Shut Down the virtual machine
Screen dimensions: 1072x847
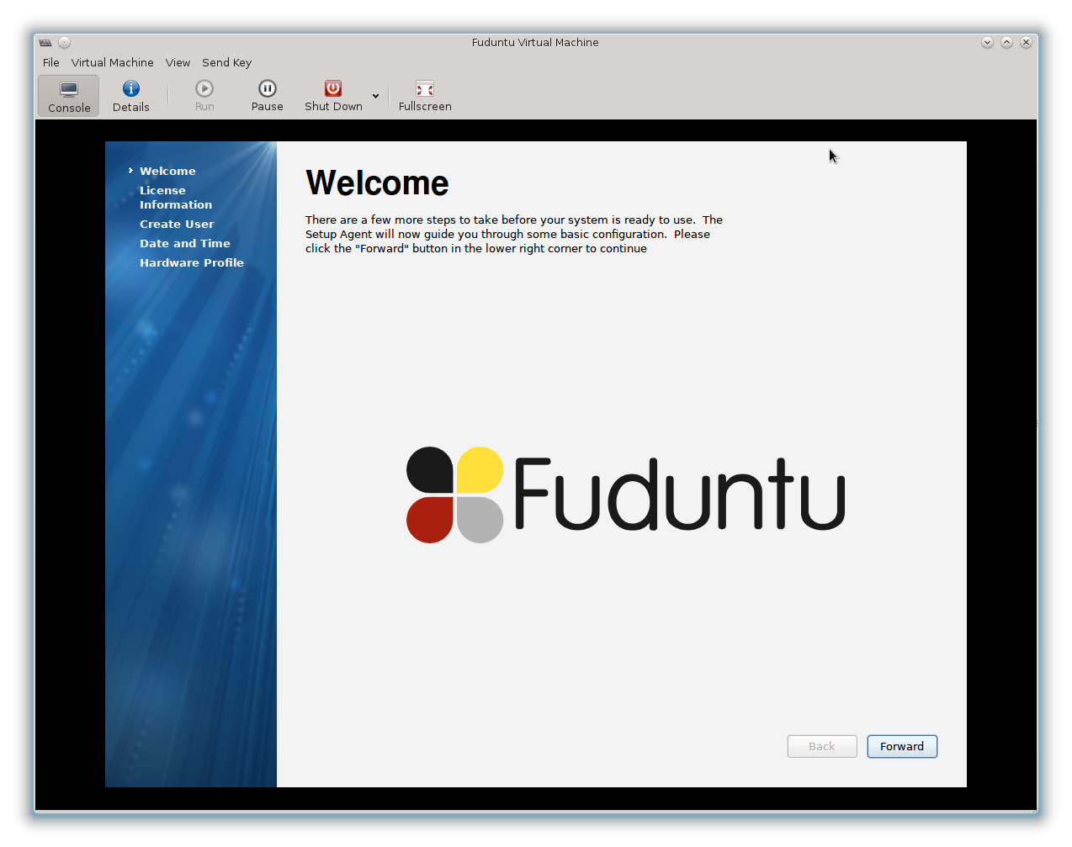click(x=333, y=96)
